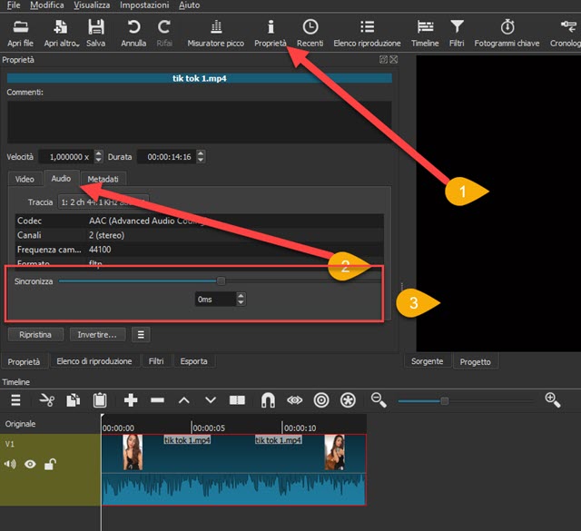Viewport: 581px width, 531px height.
Task: Open Elenco riproduzione toolbar icon
Action: [367, 33]
